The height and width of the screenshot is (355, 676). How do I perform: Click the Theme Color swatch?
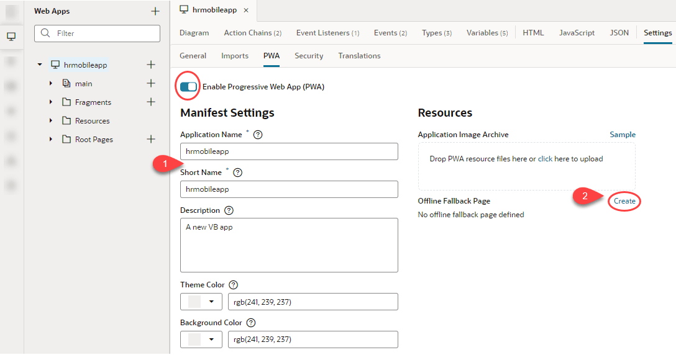194,302
